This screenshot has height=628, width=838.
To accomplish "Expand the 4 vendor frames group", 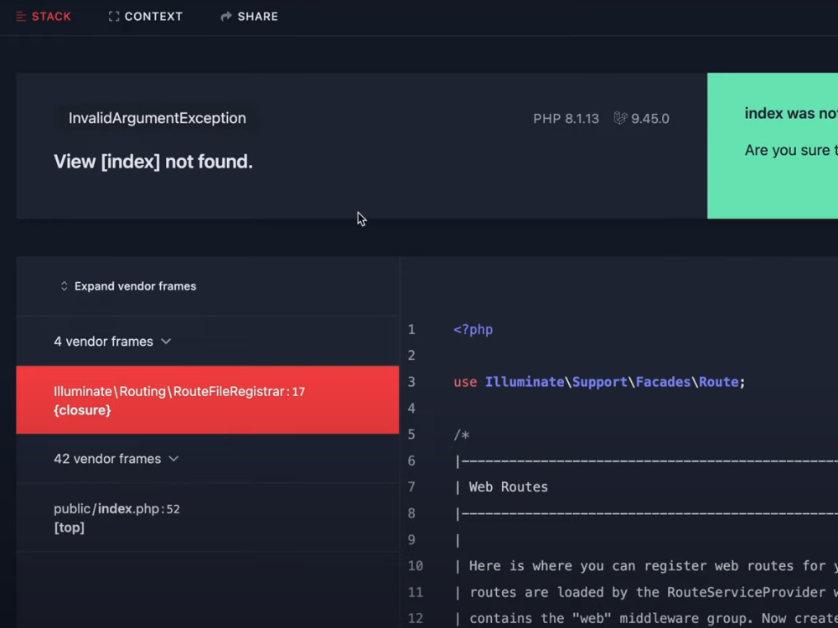I will point(207,342).
